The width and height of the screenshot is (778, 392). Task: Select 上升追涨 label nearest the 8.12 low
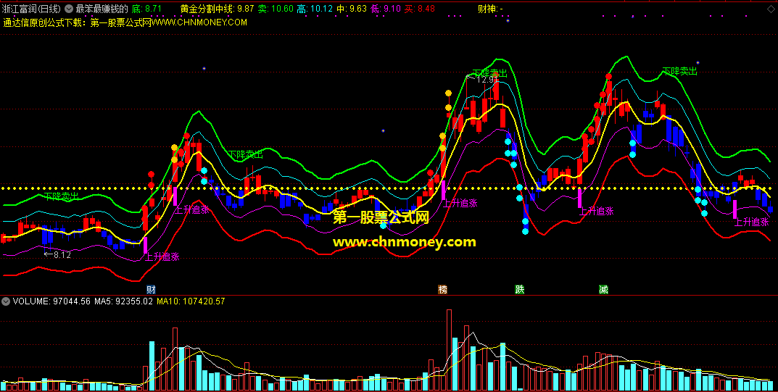162,257
